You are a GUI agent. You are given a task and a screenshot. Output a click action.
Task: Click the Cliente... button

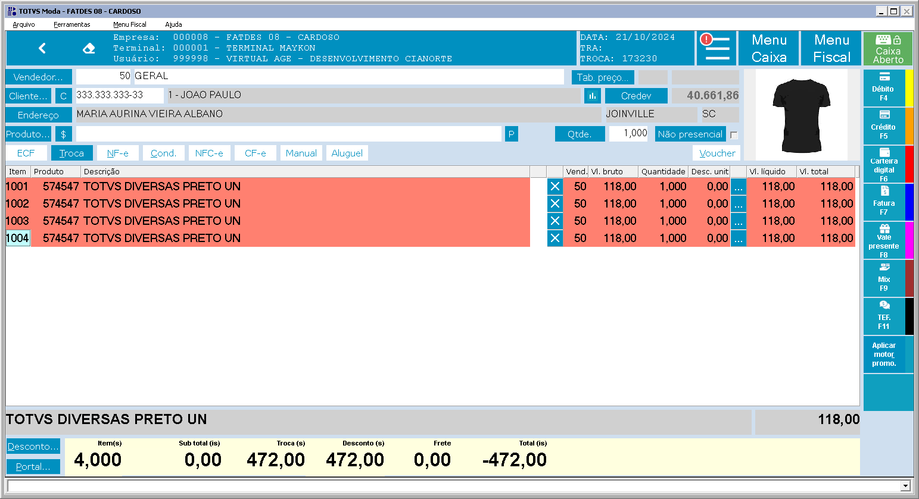pyautogui.click(x=28, y=96)
